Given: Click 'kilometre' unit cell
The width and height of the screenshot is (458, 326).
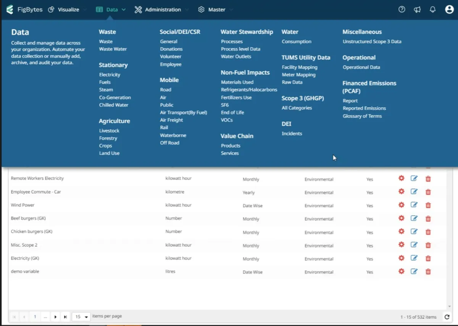Looking at the screenshot, I should pyautogui.click(x=175, y=192).
